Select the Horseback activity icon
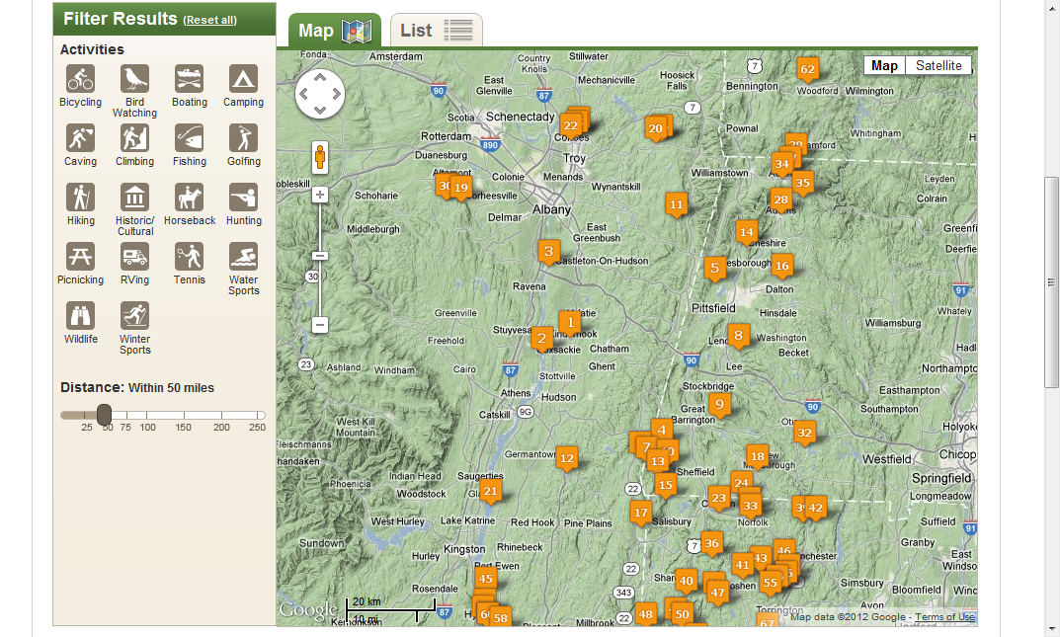Screen dimensions: 1060x637 189,198
